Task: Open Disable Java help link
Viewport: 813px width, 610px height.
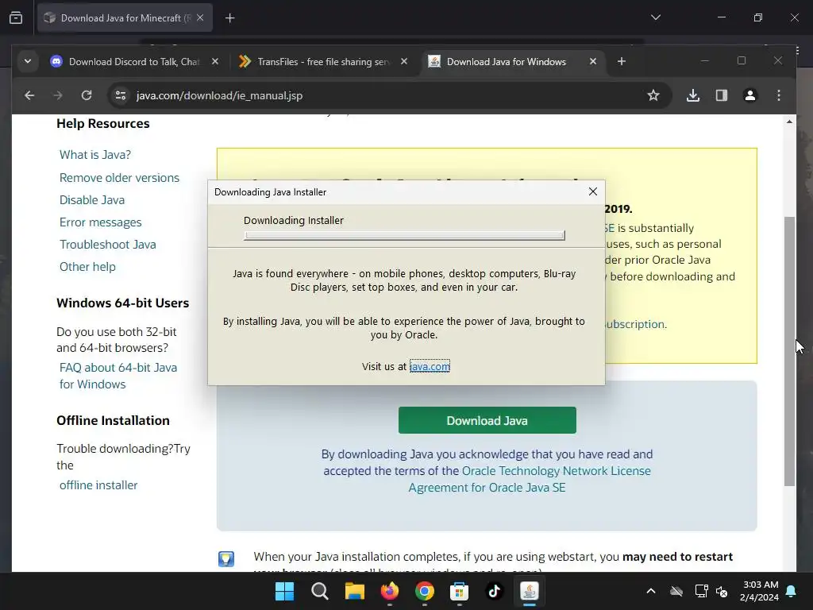Action: (92, 199)
